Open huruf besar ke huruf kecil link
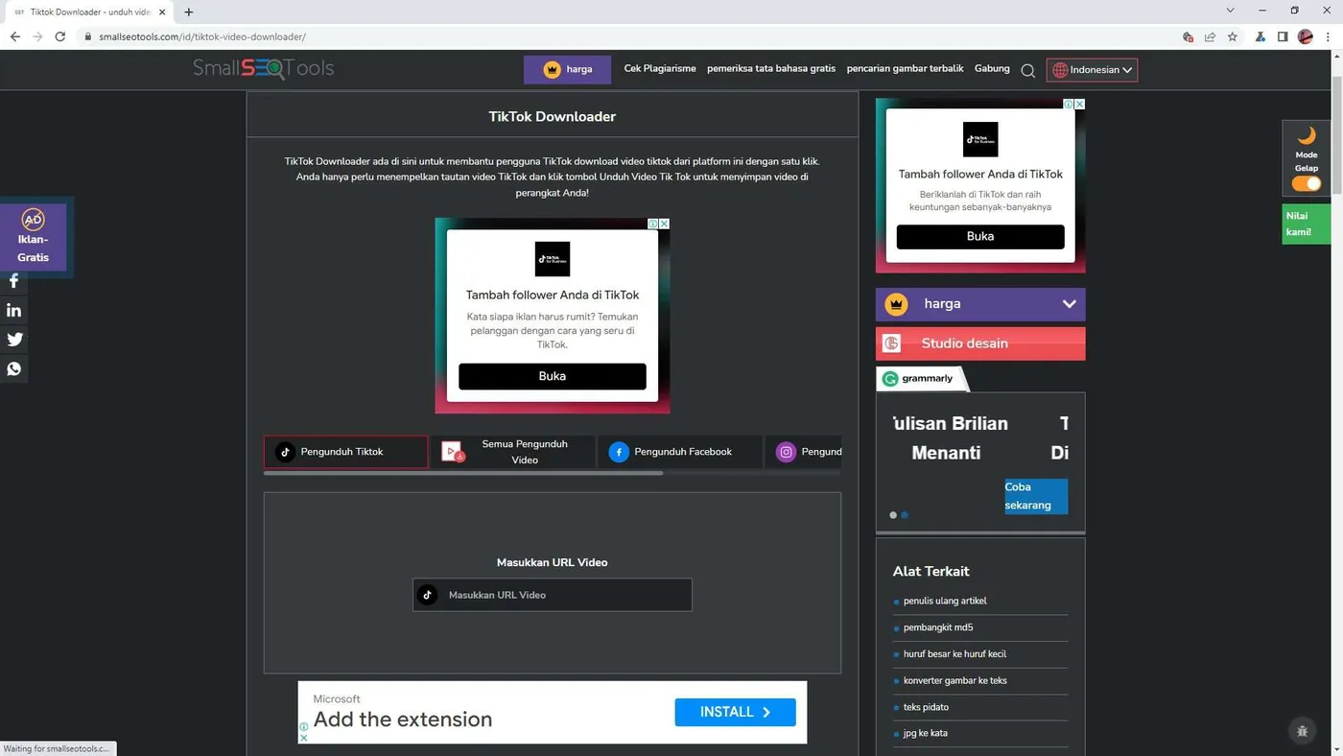The image size is (1343, 756). 954,654
